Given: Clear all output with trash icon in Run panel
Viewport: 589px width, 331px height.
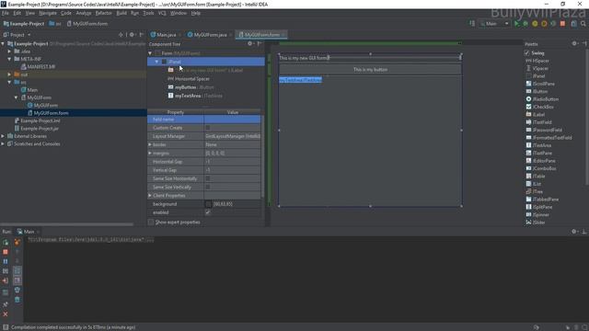Looking at the screenshot, I should [17, 300].
